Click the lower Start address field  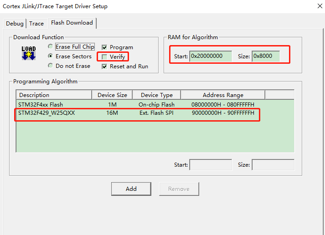pyautogui.click(x=211, y=165)
